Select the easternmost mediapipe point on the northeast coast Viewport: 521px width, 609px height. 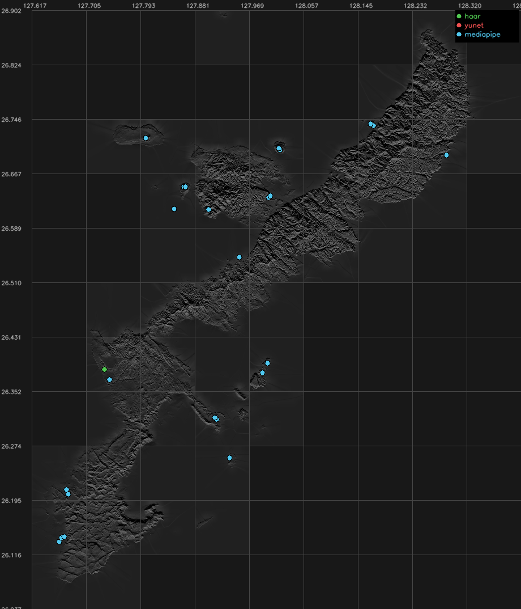click(446, 155)
